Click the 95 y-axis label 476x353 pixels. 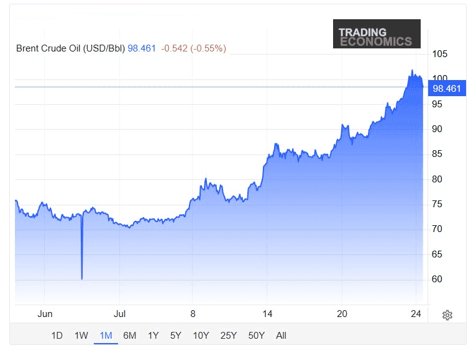coord(437,104)
